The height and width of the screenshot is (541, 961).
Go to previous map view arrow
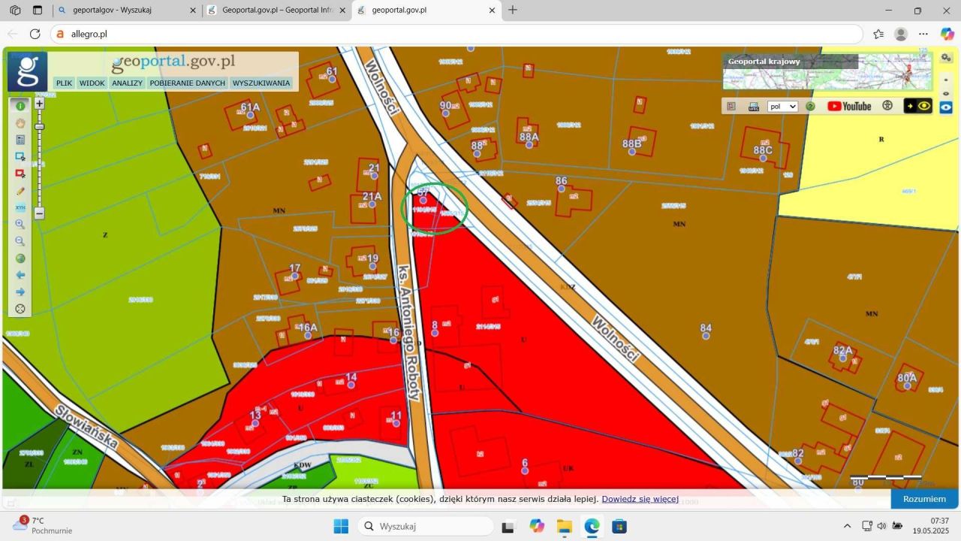tap(20, 275)
